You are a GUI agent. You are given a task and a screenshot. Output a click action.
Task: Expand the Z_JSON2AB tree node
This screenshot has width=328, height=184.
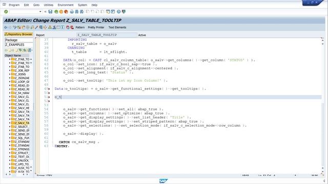tap(10, 78)
